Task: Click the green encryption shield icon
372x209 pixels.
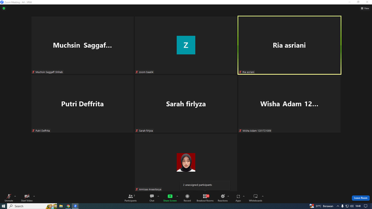Action: 4,8
